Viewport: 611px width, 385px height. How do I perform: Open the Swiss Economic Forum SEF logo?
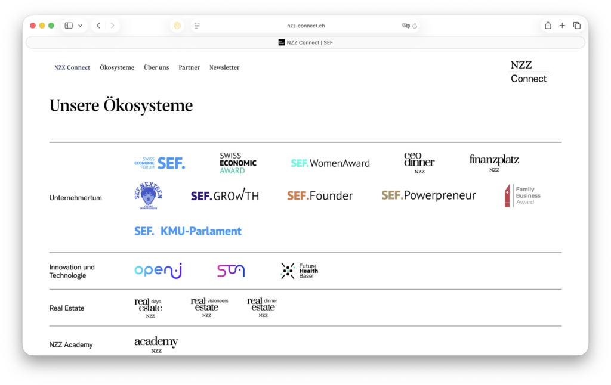pyautogui.click(x=159, y=163)
